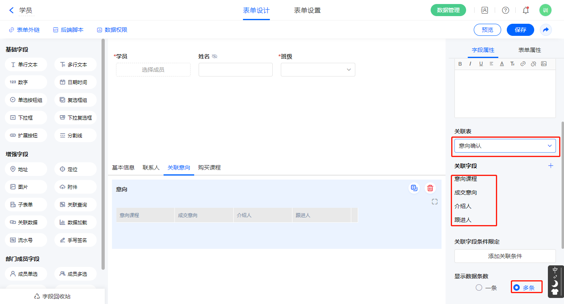Click the 添加关联条件 button
This screenshot has height=304, width=564.
(505, 256)
